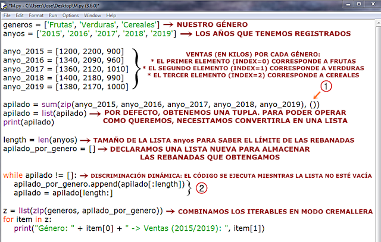Screen dimensions: 381x242
Task: Click the 'while apilado != []:' line
Action: pos(40,175)
